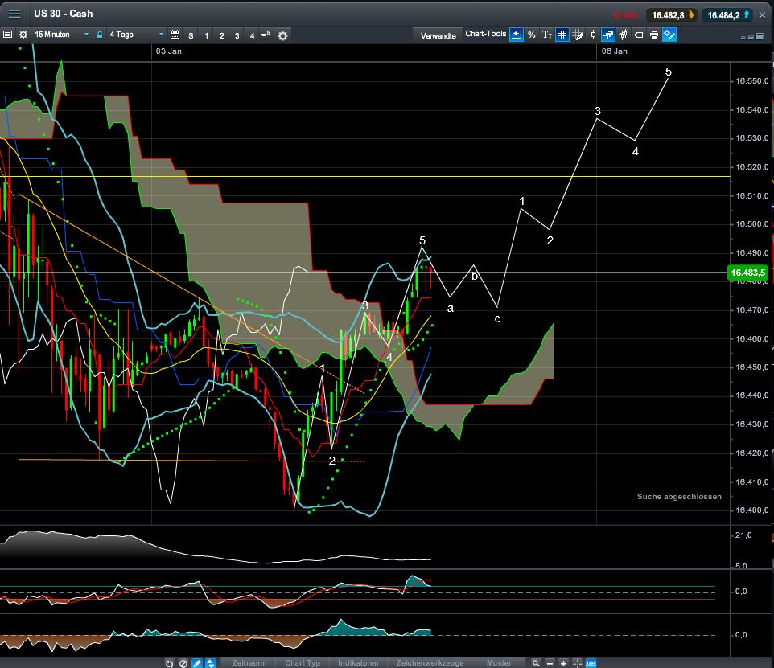Image resolution: width=774 pixels, height=668 pixels.
Task: Zoom out with the minus icon
Action: 550,663
